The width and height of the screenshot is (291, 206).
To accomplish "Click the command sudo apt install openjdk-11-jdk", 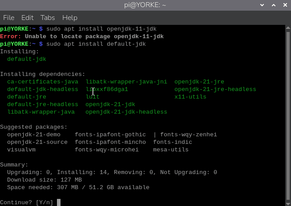I will click(x=101, y=29).
